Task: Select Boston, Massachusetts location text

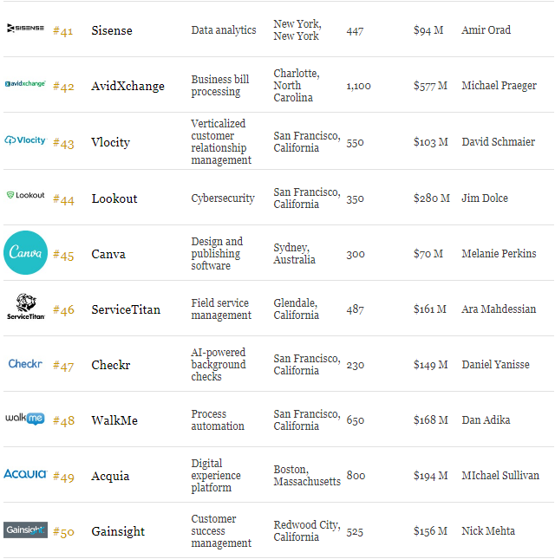Action: (x=307, y=475)
